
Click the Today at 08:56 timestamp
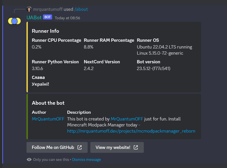(x=67, y=18)
